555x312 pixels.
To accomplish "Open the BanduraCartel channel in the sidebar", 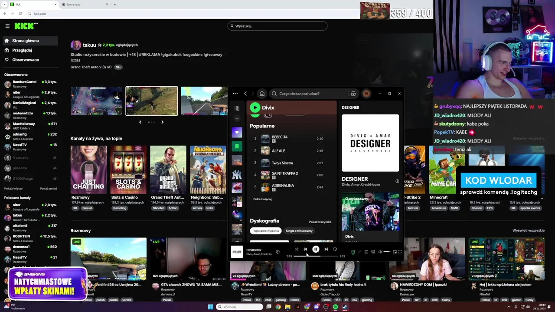I will coord(30,84).
